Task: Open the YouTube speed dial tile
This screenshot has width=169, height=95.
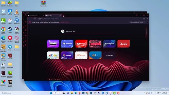Action: 81,44
